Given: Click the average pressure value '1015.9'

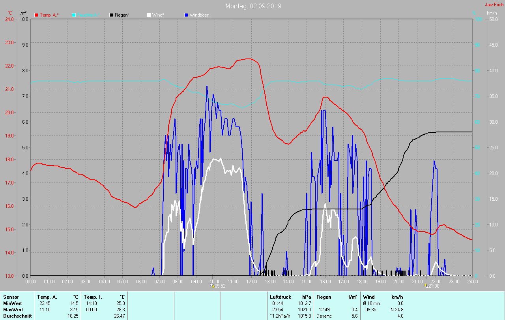Looking at the screenshot, I should pos(305,316).
